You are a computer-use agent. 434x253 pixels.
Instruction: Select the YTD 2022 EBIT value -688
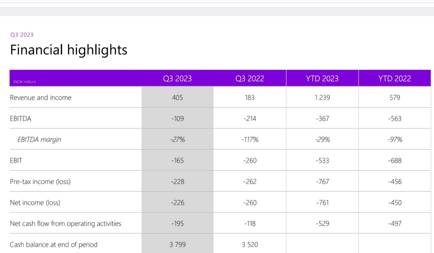395,161
